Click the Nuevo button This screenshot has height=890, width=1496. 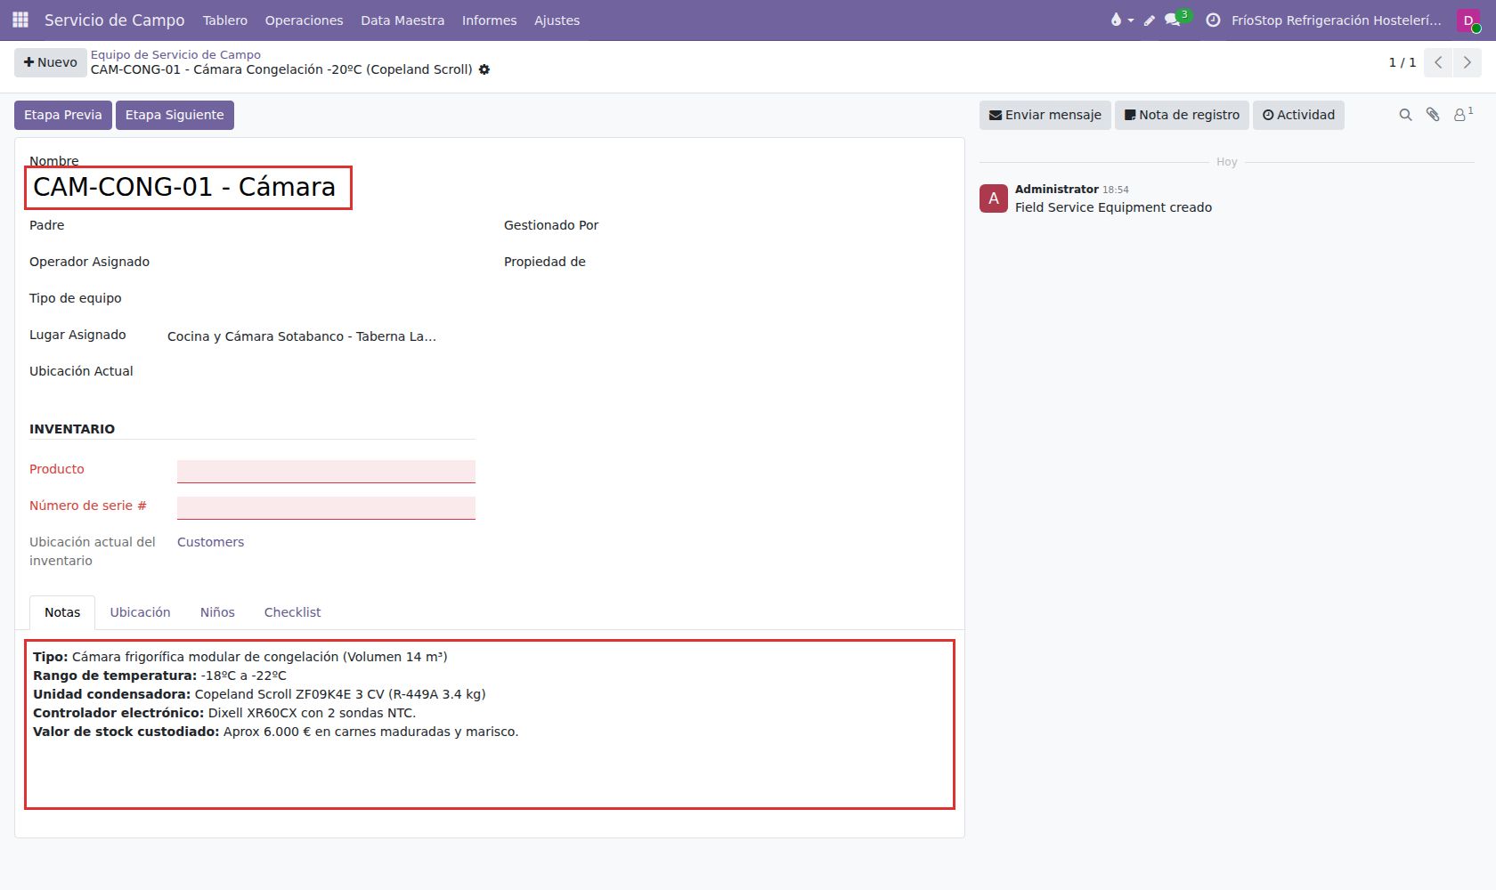(x=50, y=62)
